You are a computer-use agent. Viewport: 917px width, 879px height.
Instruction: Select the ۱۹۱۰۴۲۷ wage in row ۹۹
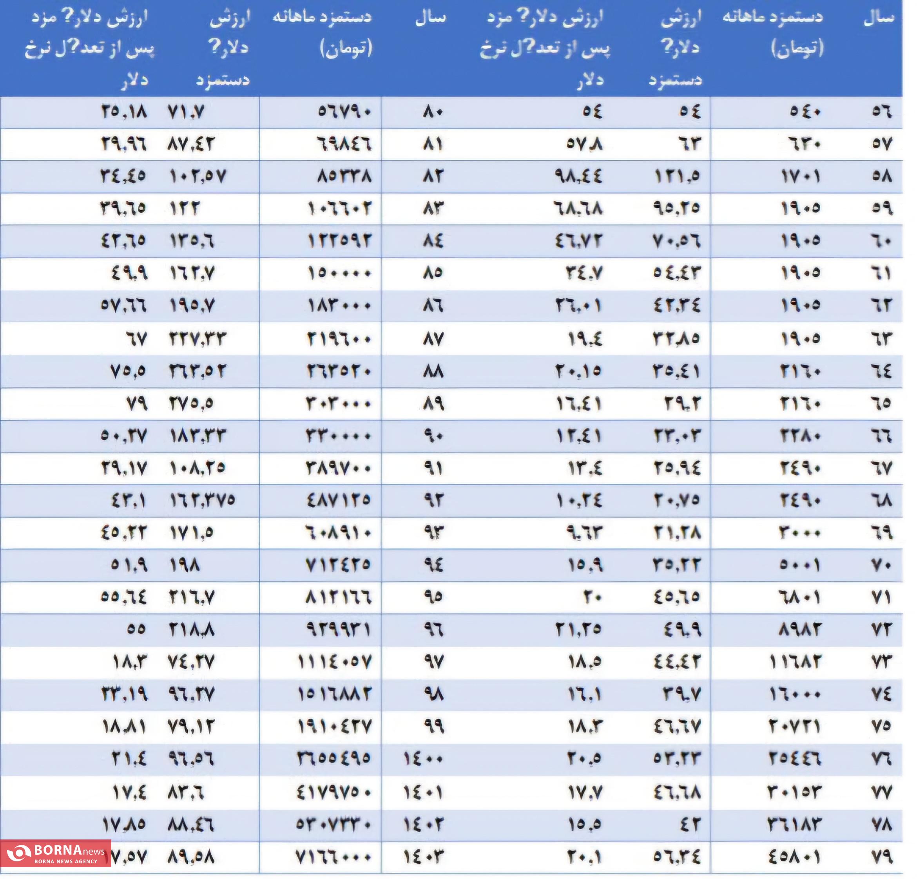[335, 726]
